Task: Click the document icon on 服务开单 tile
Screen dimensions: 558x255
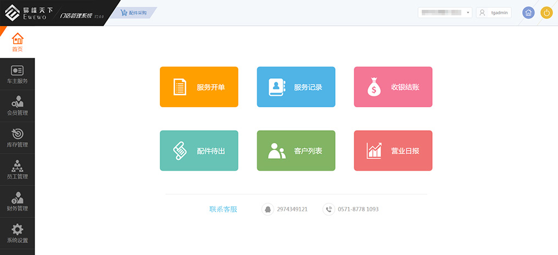Action: (180, 87)
